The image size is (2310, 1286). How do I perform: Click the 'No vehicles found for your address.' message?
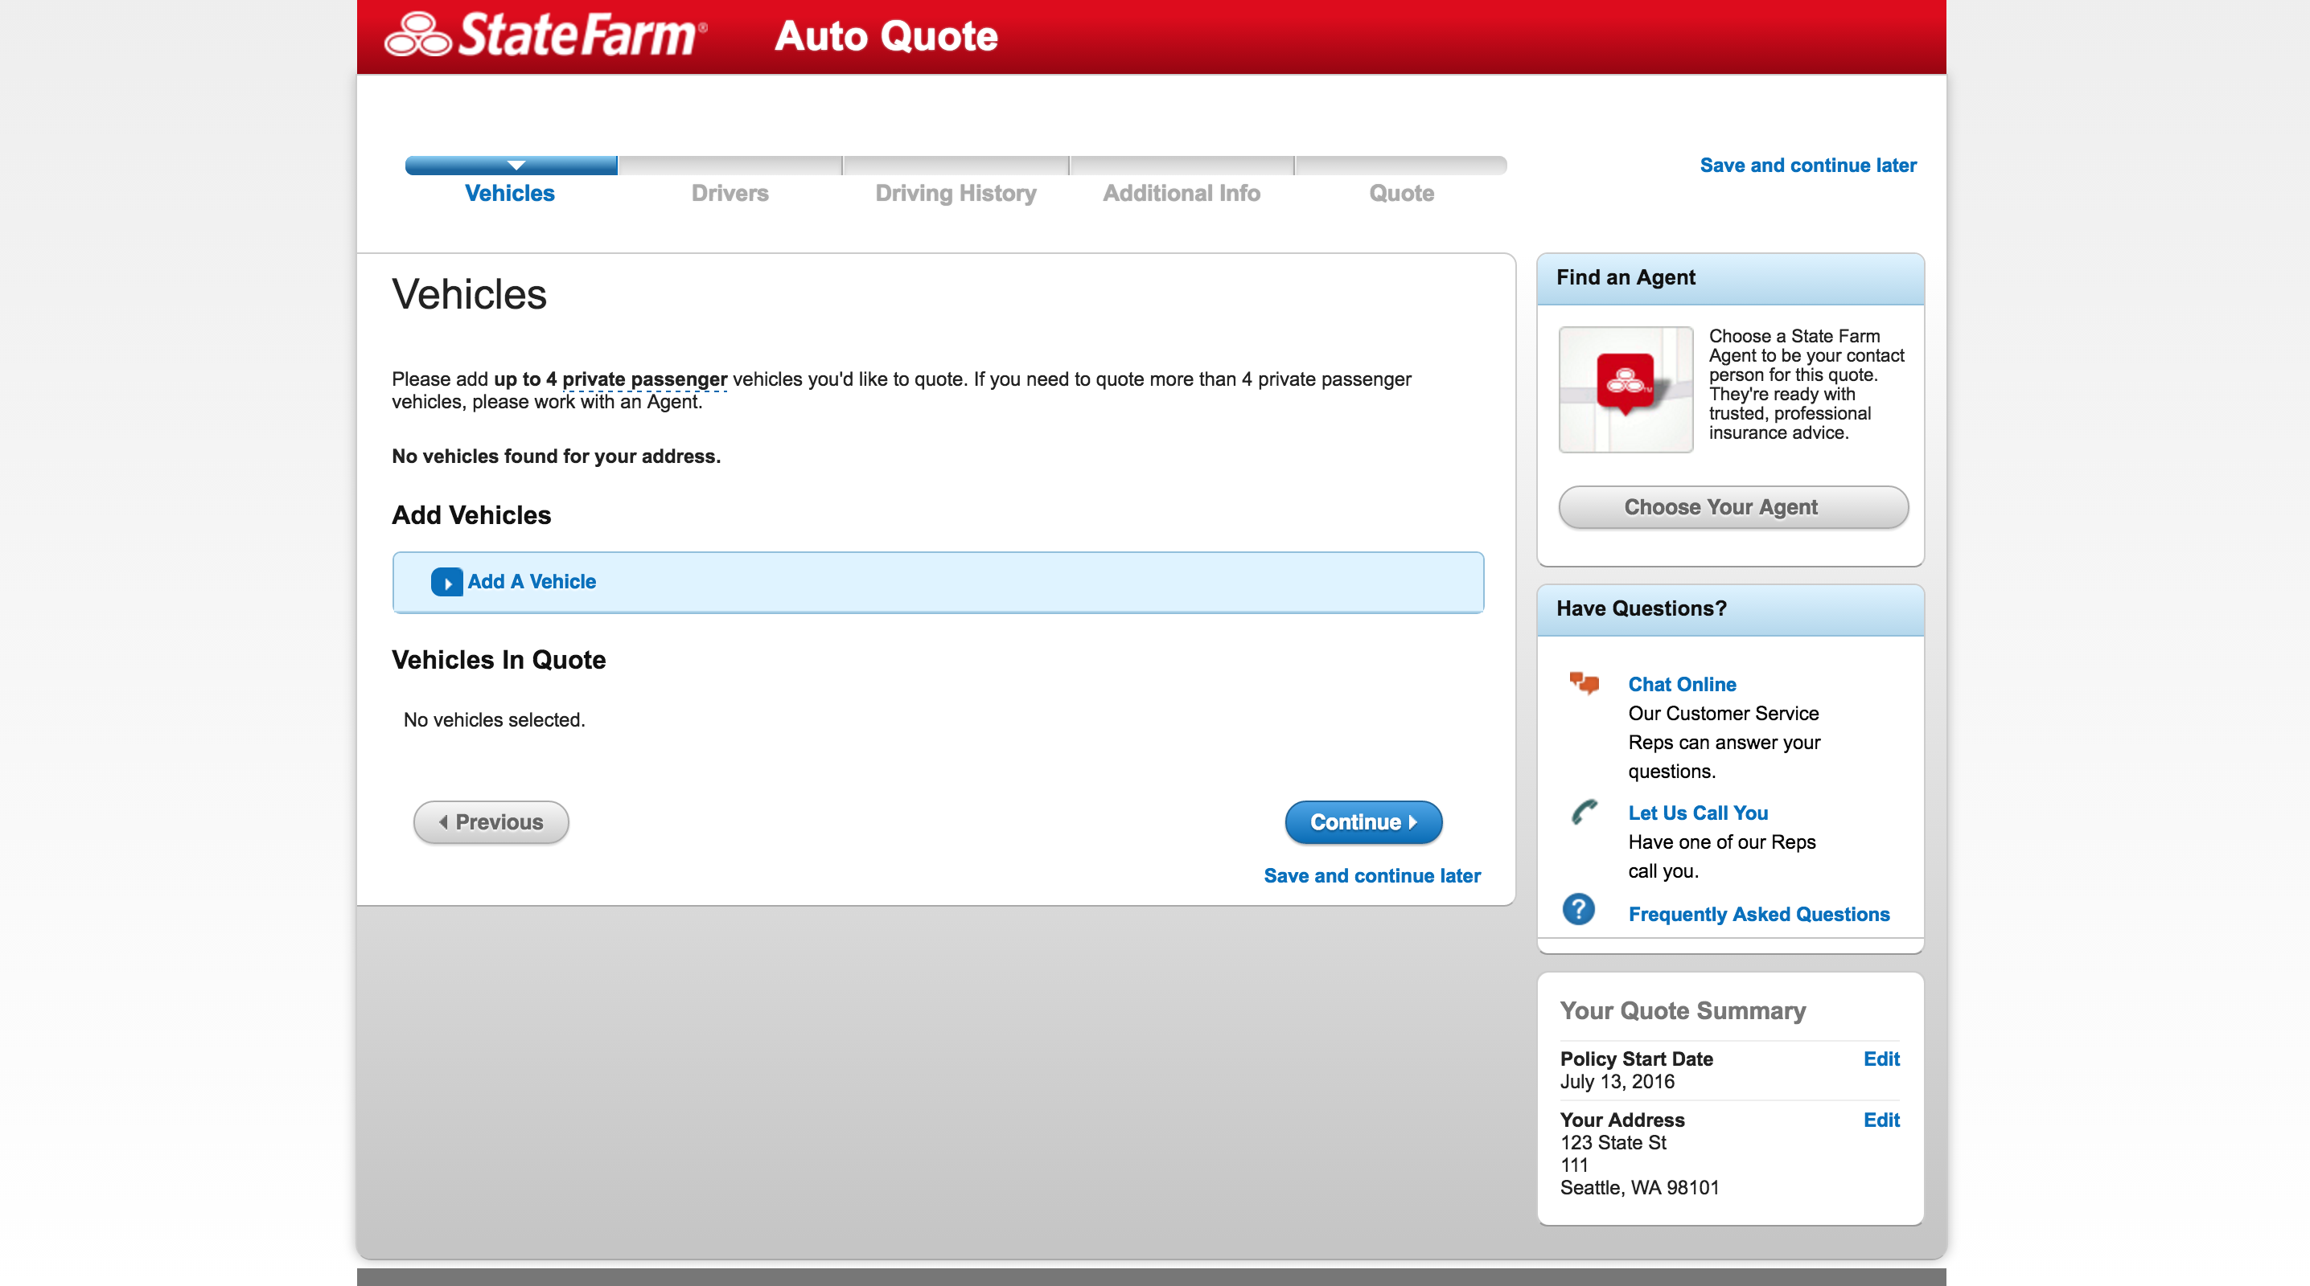[556, 457]
